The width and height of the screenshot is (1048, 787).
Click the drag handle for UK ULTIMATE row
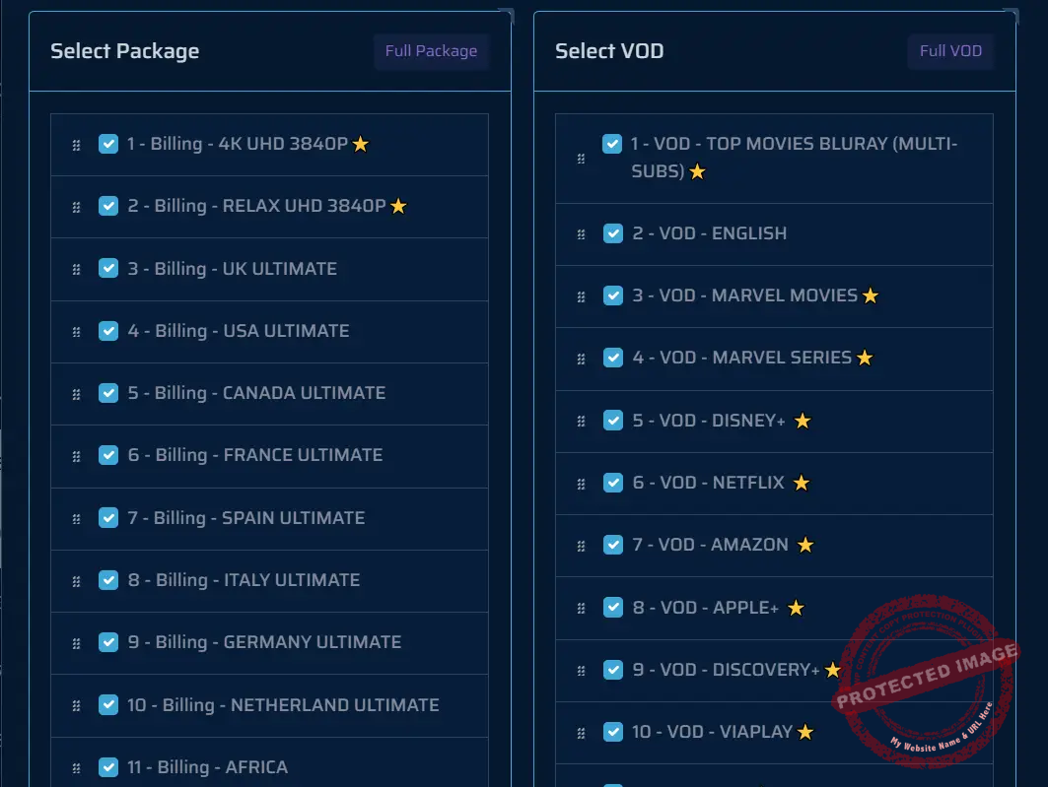click(x=76, y=270)
